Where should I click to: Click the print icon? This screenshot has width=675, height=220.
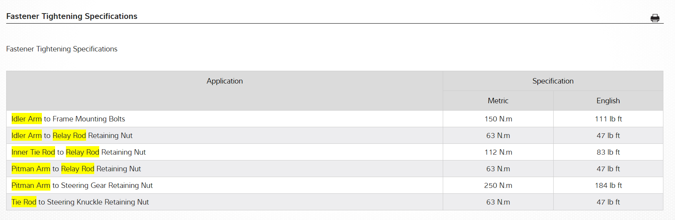pos(655,18)
